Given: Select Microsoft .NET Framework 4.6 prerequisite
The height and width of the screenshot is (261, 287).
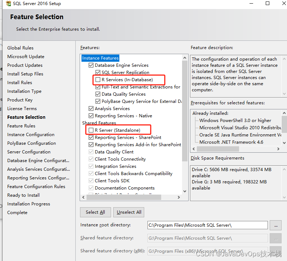Looking at the screenshot, I should tap(231, 142).
